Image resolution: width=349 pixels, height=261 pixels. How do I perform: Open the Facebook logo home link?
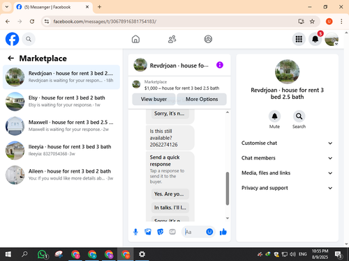pyautogui.click(x=12, y=39)
